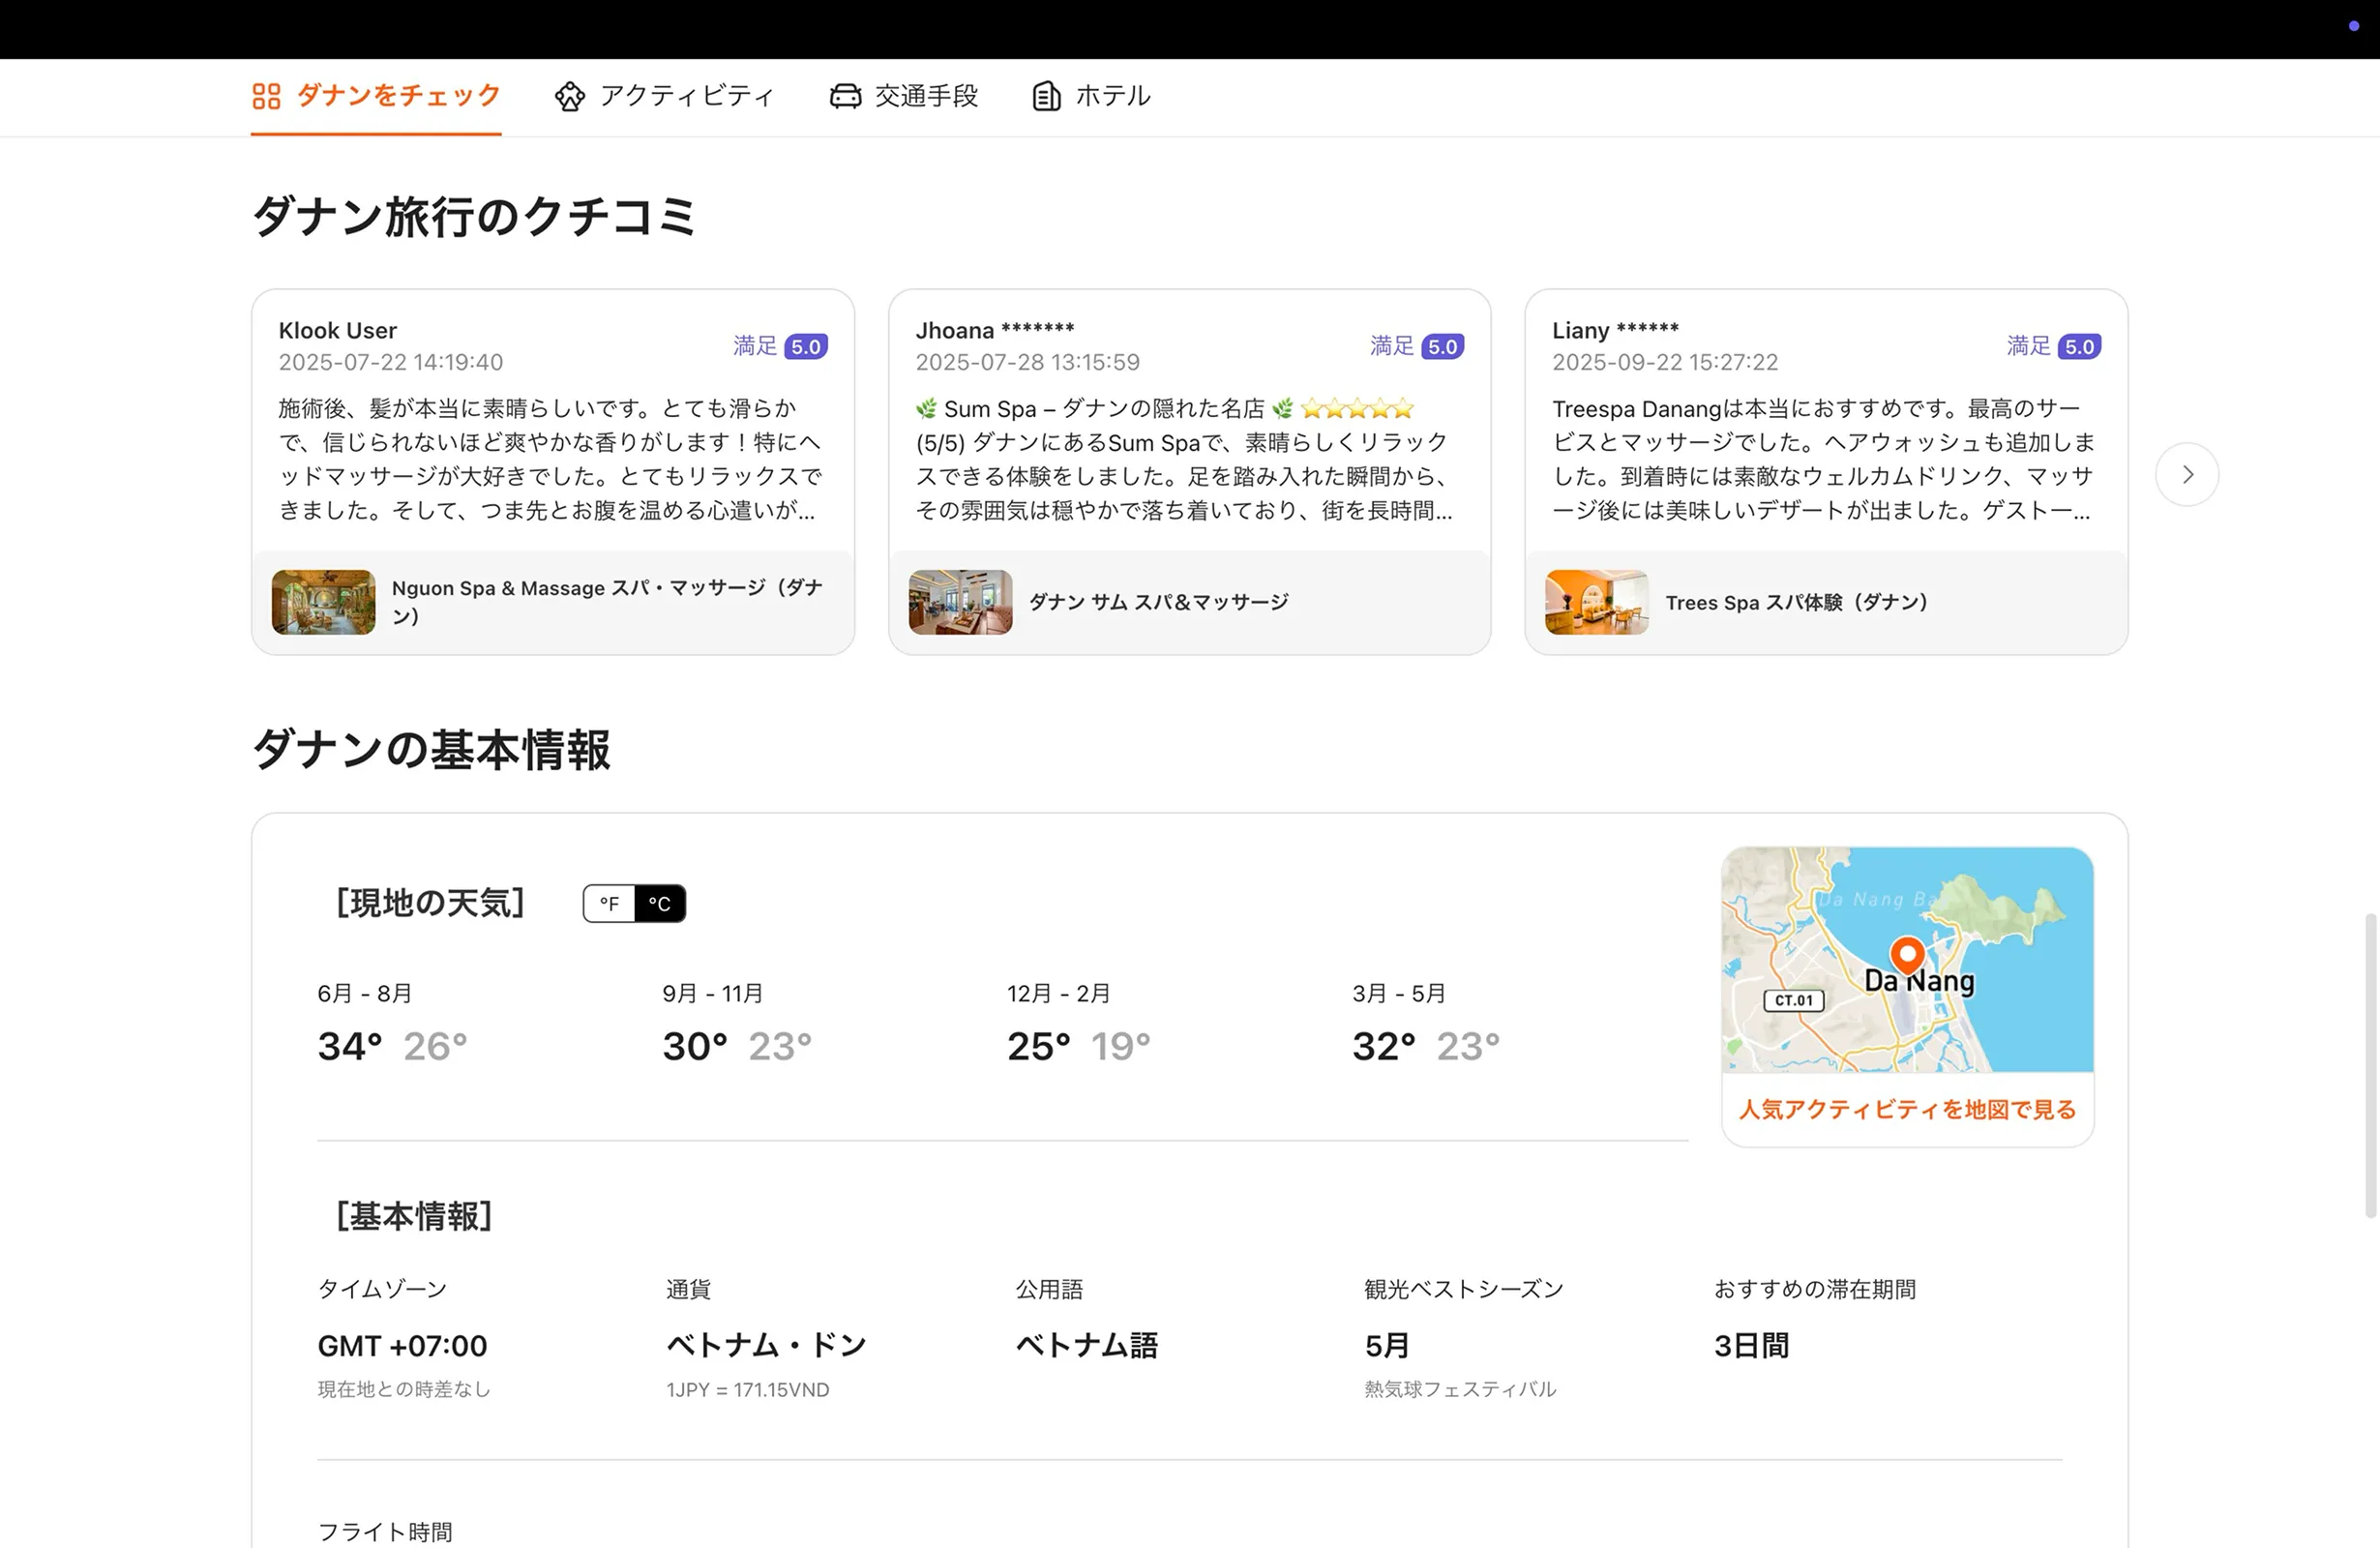Viewport: 2380px width, 1548px height.
Task: Click the ベトナム・ドン currency value
Action: pos(766,1346)
